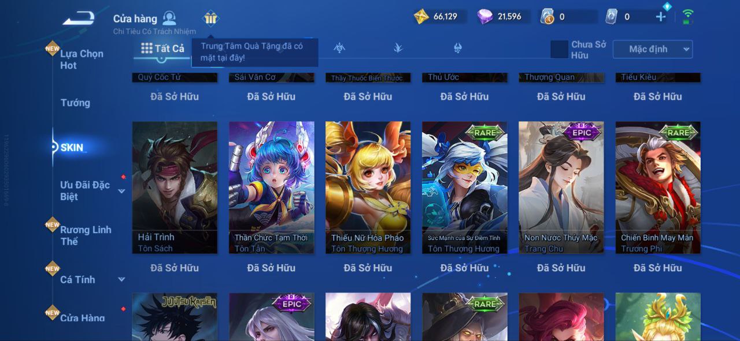This screenshot has width=740, height=341.
Task: Go to Rương Linh Thể section
Action: pos(86,235)
